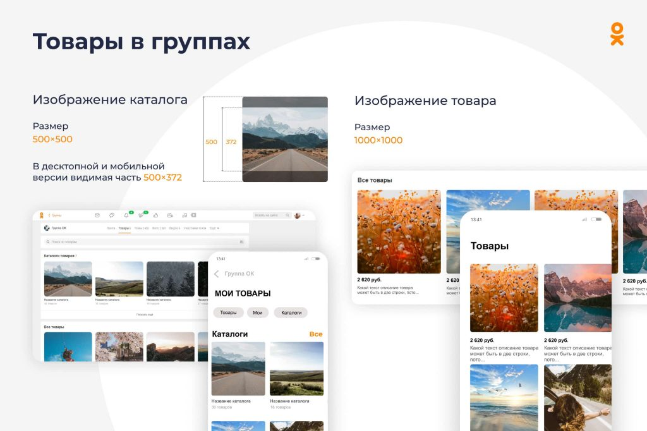Viewport: 647px width, 431px height.
Task: Click the 'Все товары' heading in the right desktop card
Action: click(375, 180)
